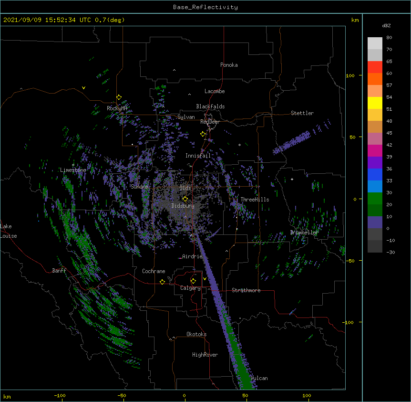The image size is (411, 402).
Task: Click the yellow diamond marker between Olds and Didsbury
Action: [185, 199]
